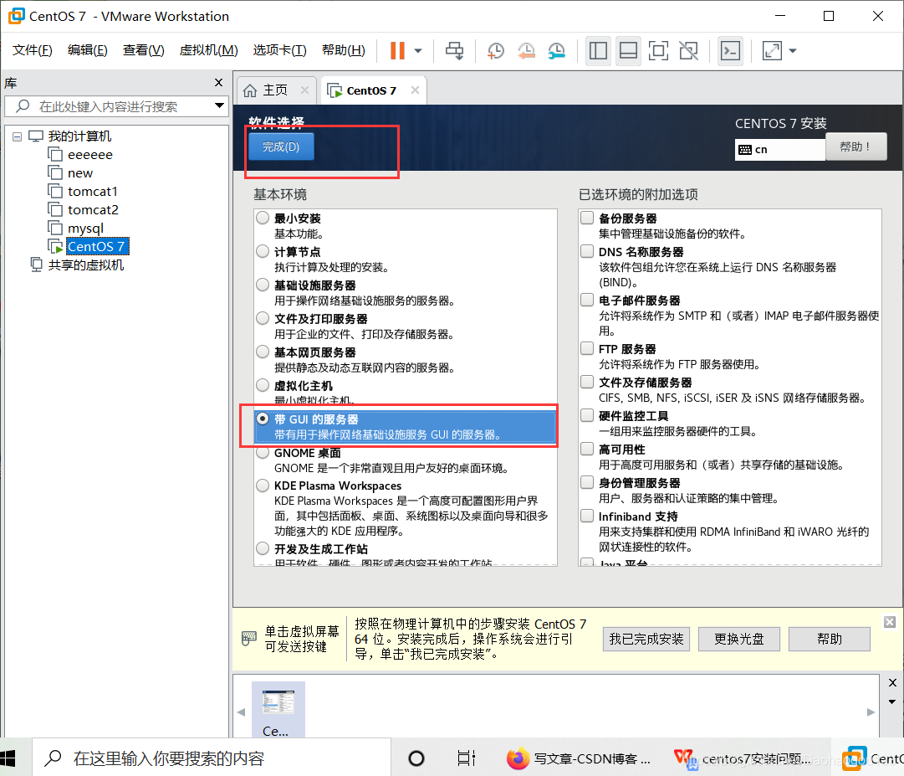Select KDE Plasma Workspaces radio button

point(263,486)
